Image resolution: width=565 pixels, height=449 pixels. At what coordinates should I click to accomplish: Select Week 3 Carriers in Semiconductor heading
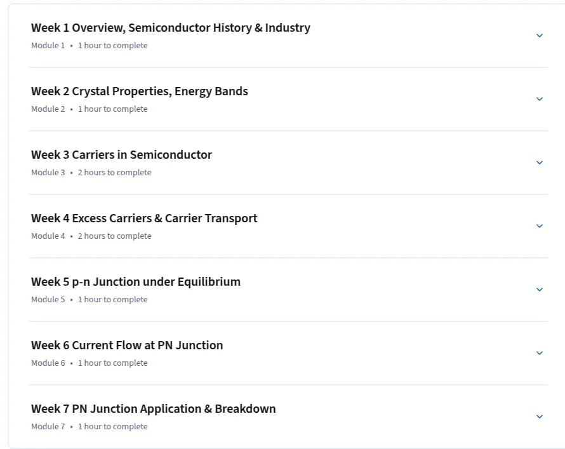pyautogui.click(x=121, y=154)
